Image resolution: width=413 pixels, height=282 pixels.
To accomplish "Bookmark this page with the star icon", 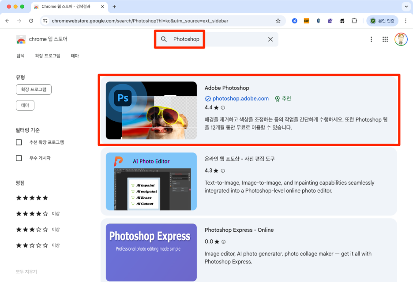I will click(278, 21).
